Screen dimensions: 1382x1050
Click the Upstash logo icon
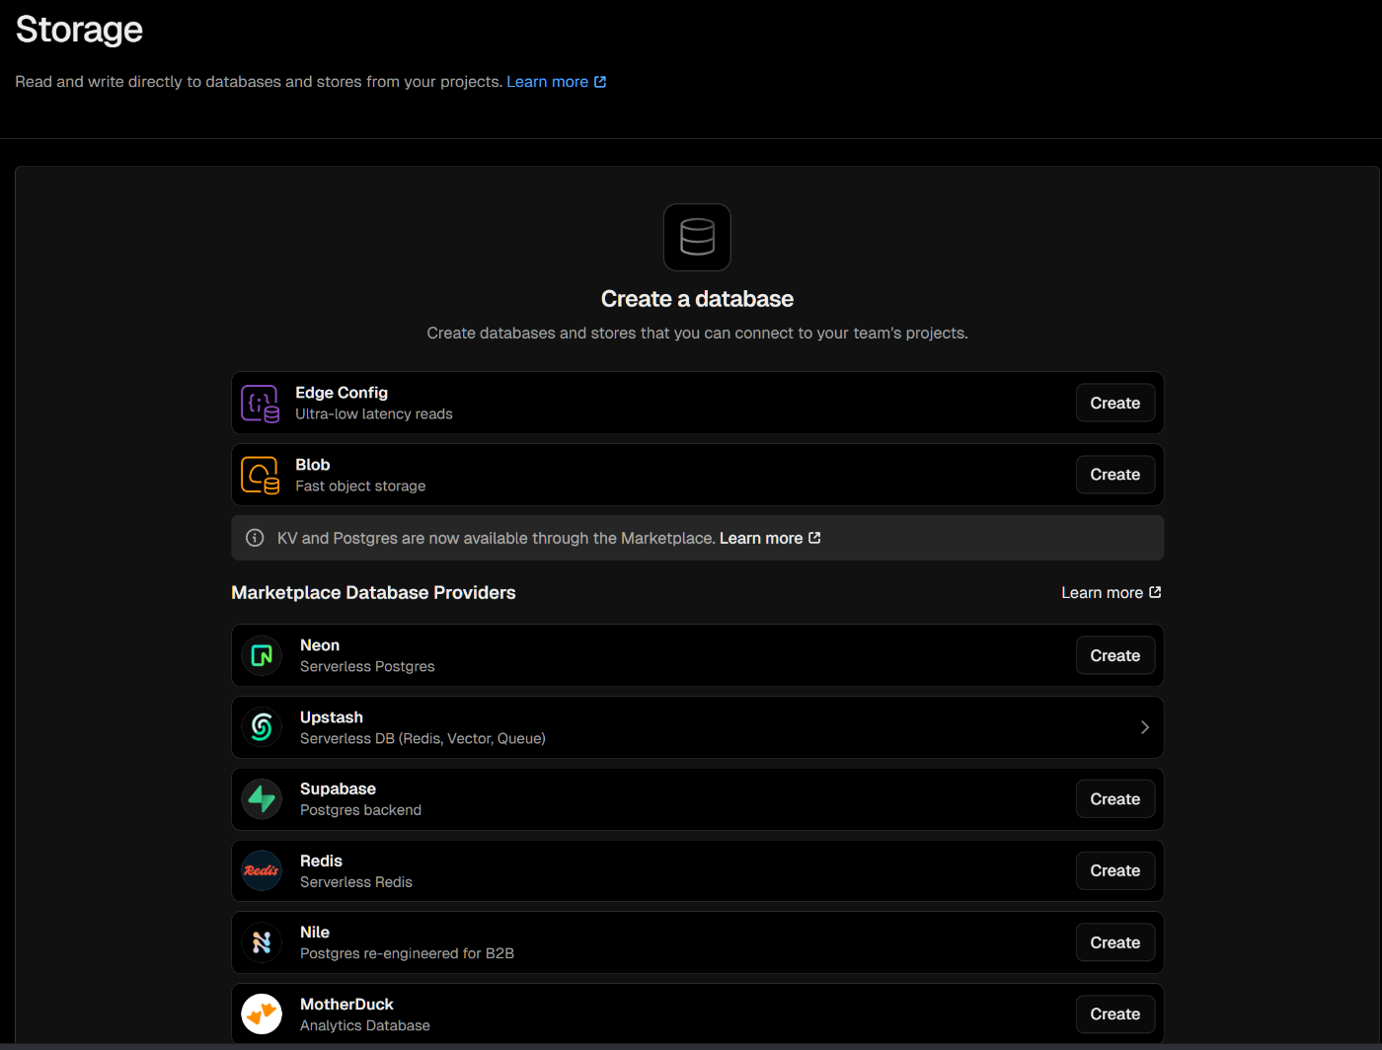tap(262, 727)
